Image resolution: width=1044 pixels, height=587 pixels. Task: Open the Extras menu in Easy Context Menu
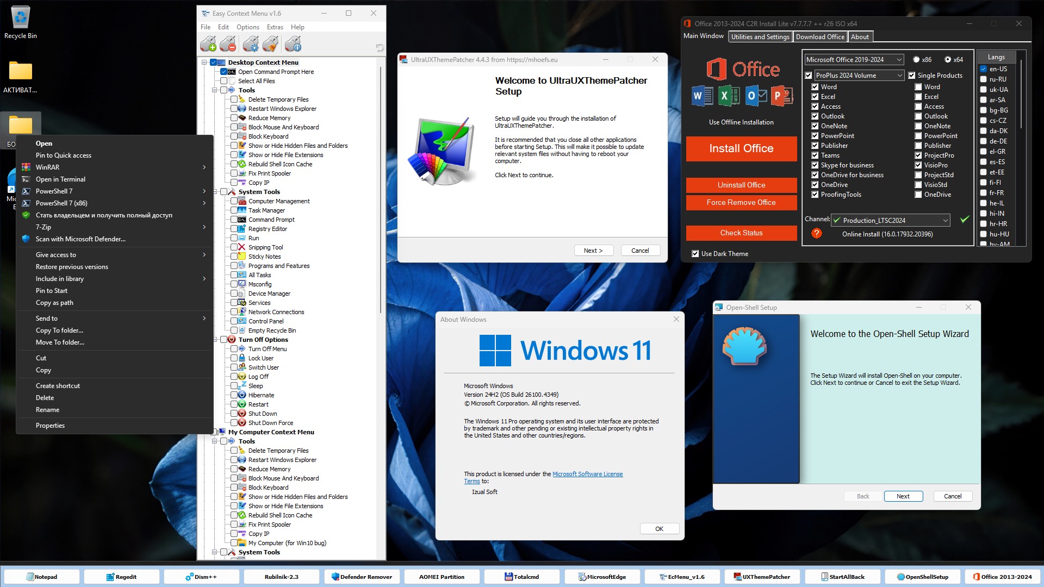click(275, 27)
